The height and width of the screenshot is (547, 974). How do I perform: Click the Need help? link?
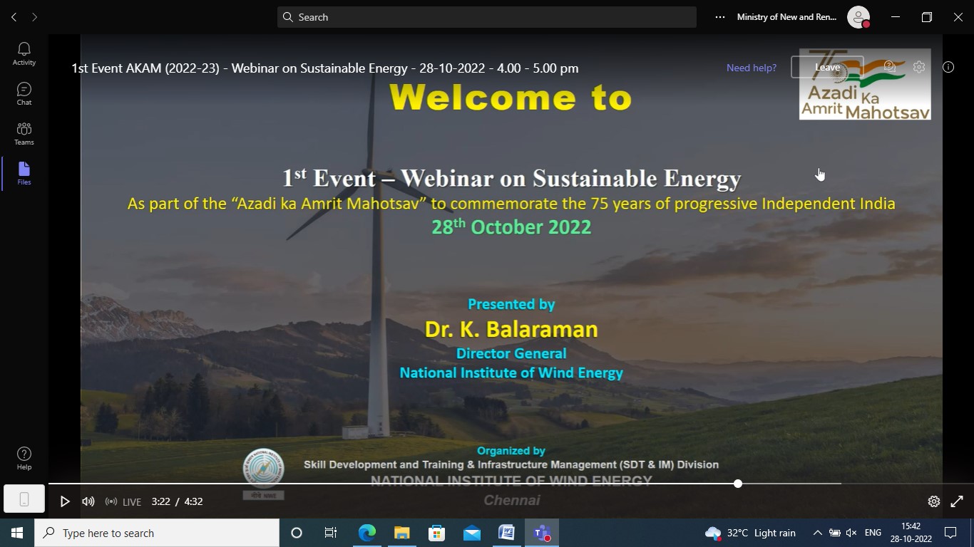tap(752, 68)
